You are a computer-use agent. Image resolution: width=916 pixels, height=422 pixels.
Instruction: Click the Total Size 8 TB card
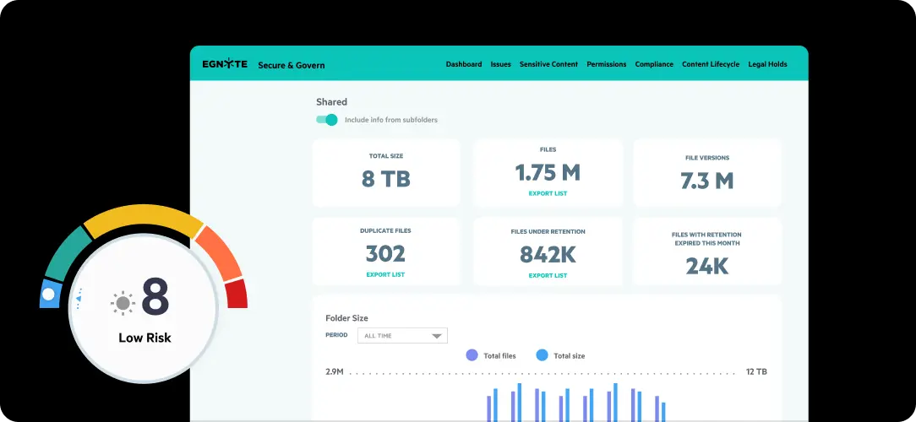386,173
